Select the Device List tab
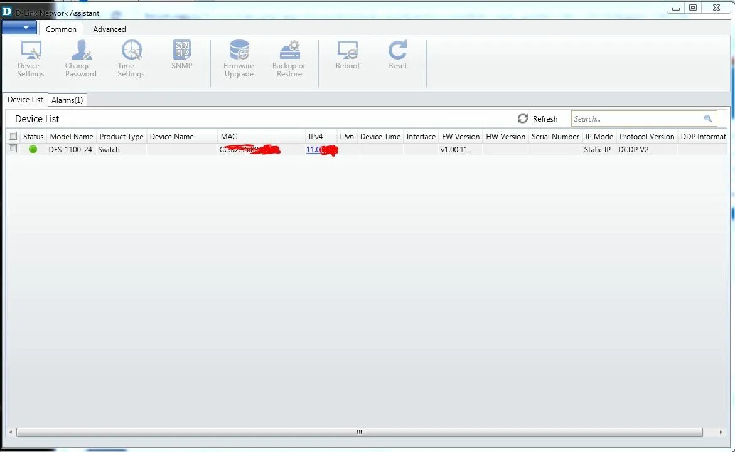Viewport: 735px width, 452px height. pyautogui.click(x=25, y=100)
